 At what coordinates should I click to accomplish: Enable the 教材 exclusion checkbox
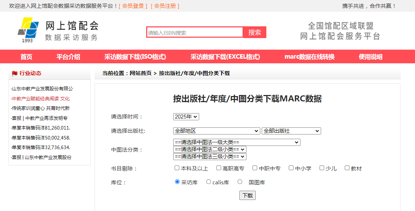point(347,168)
